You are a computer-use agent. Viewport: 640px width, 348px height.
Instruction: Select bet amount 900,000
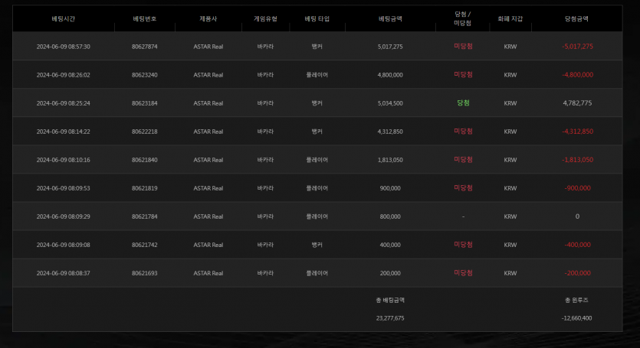390,188
